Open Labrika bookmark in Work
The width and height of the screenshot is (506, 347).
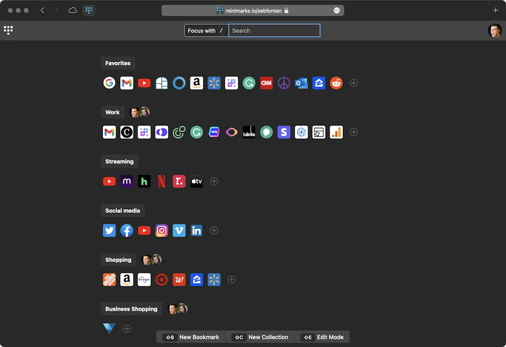(249, 132)
